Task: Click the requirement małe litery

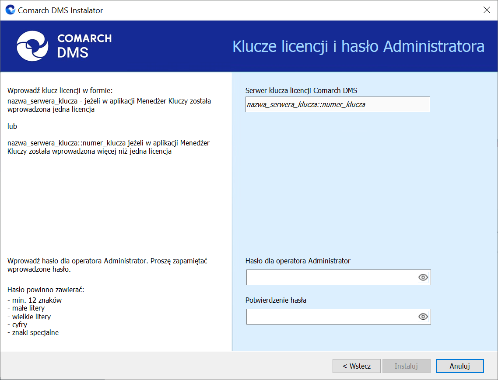Action: click(26, 308)
